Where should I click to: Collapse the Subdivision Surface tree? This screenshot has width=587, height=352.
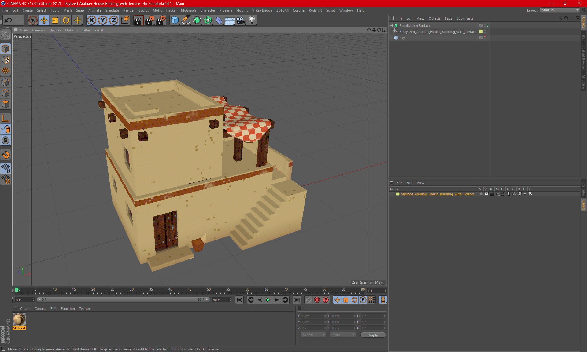coord(391,26)
